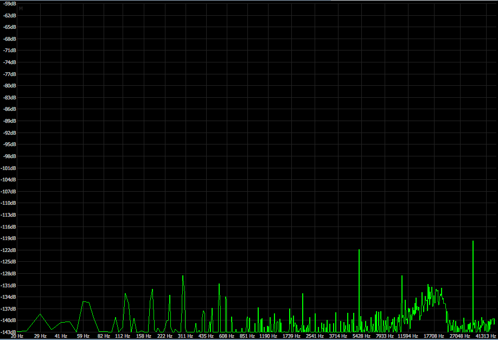Click the -119dB level label
Screen dimensions: 498x340
[x=9, y=238]
